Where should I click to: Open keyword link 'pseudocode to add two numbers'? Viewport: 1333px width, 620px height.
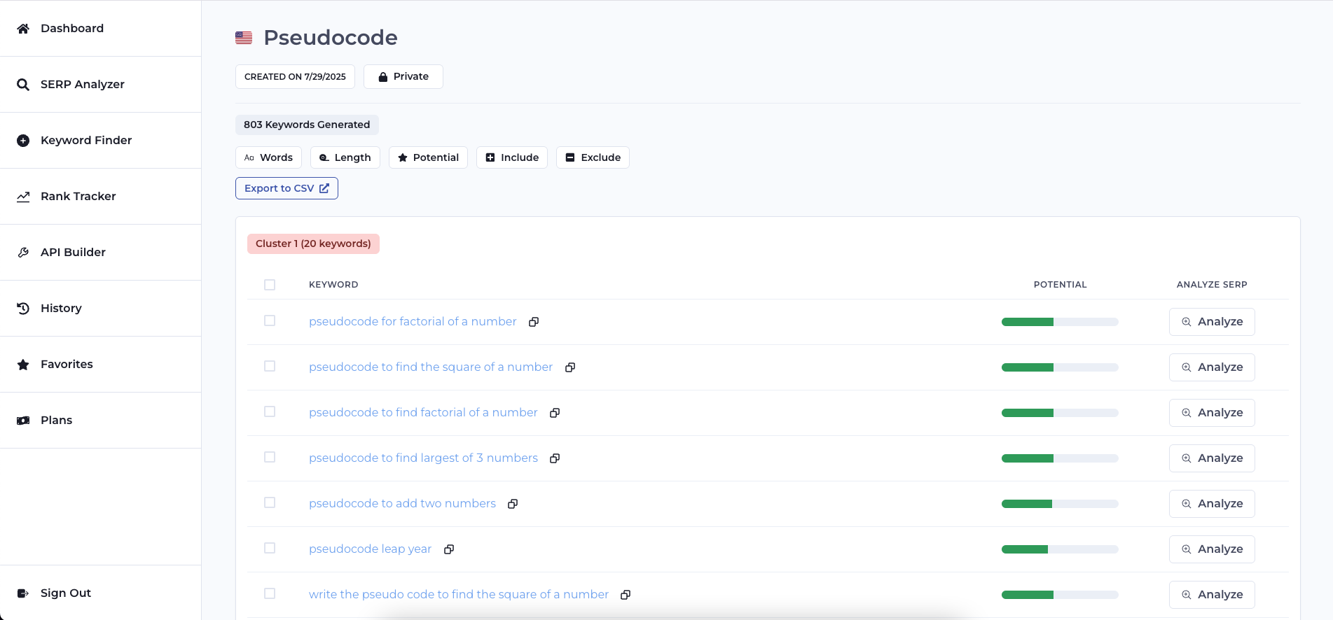pos(402,504)
